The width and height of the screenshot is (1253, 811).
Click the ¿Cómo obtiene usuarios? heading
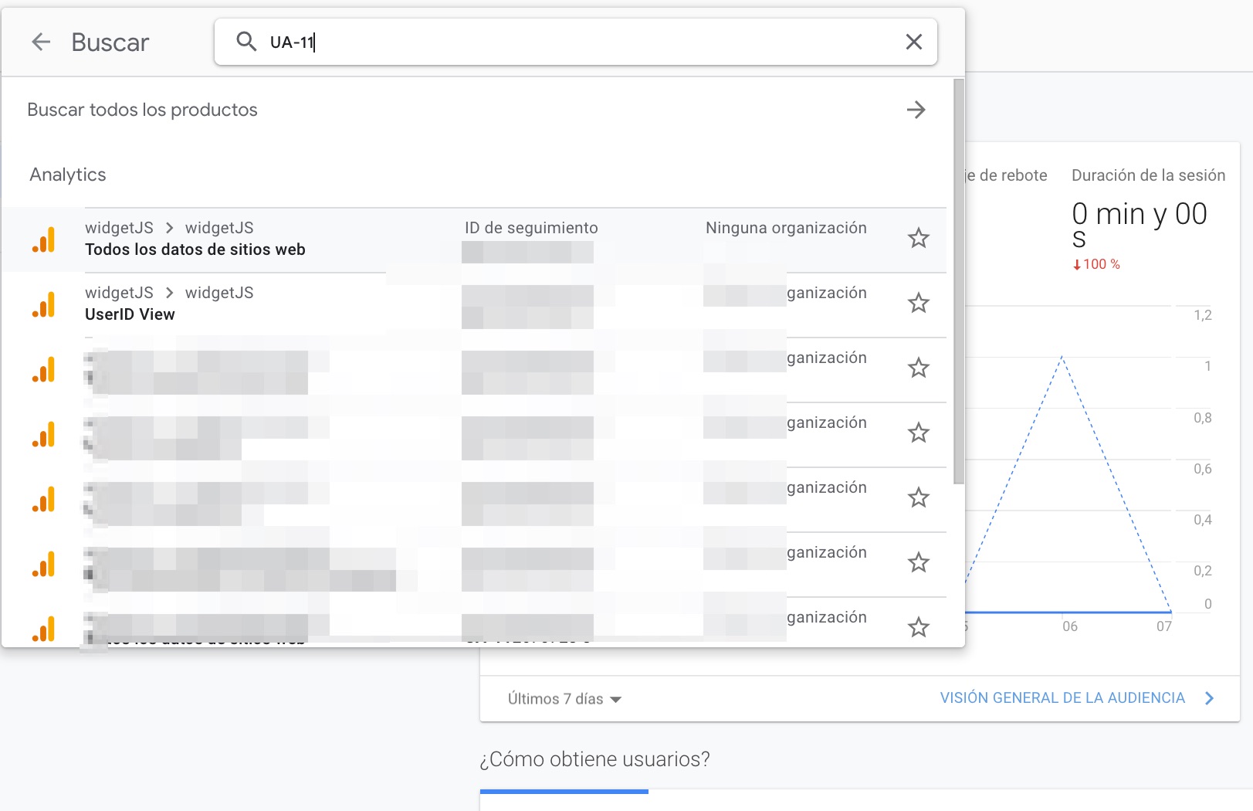point(594,759)
